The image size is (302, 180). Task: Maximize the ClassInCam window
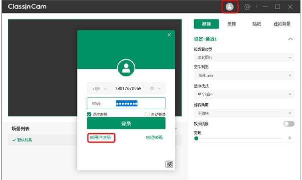coord(278,7)
